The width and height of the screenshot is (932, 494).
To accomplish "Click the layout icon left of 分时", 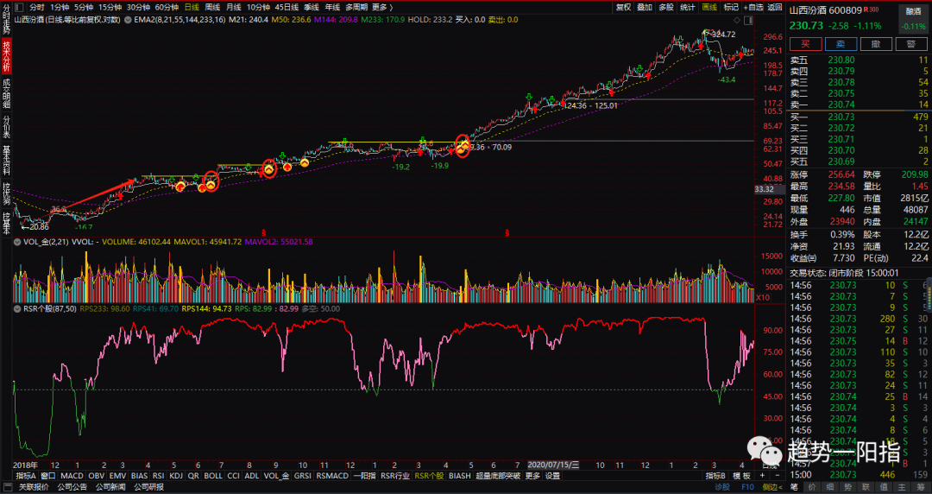I will coord(19,7).
